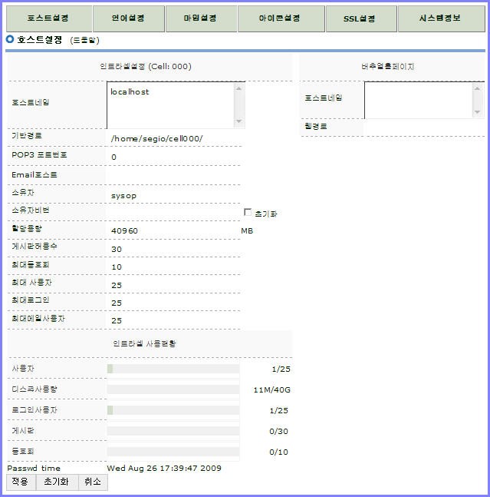The image size is (490, 497).
Task: Click the scroll-down arrow in the virtual host box
Action: [x=478, y=112]
